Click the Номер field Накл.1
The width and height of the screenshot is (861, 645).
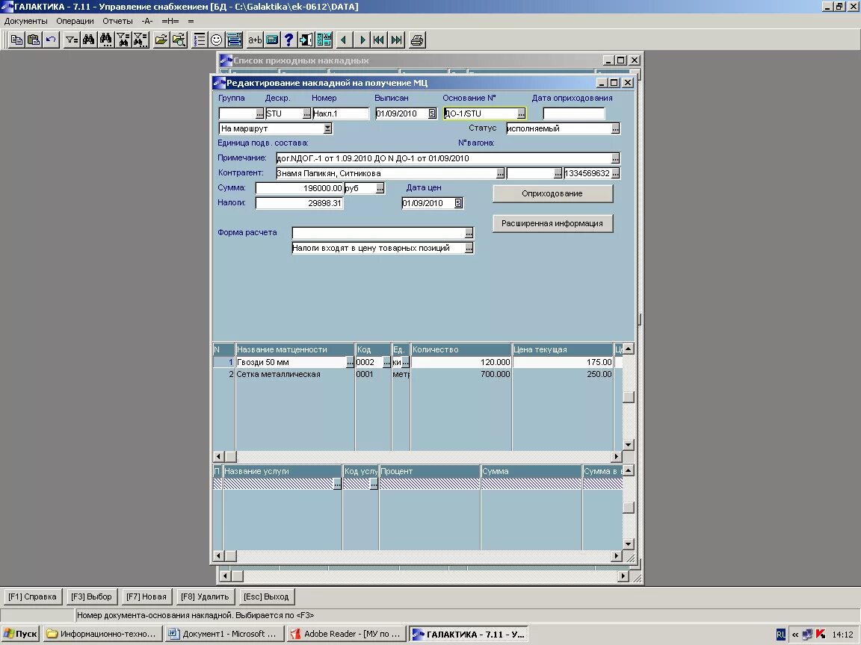point(341,113)
